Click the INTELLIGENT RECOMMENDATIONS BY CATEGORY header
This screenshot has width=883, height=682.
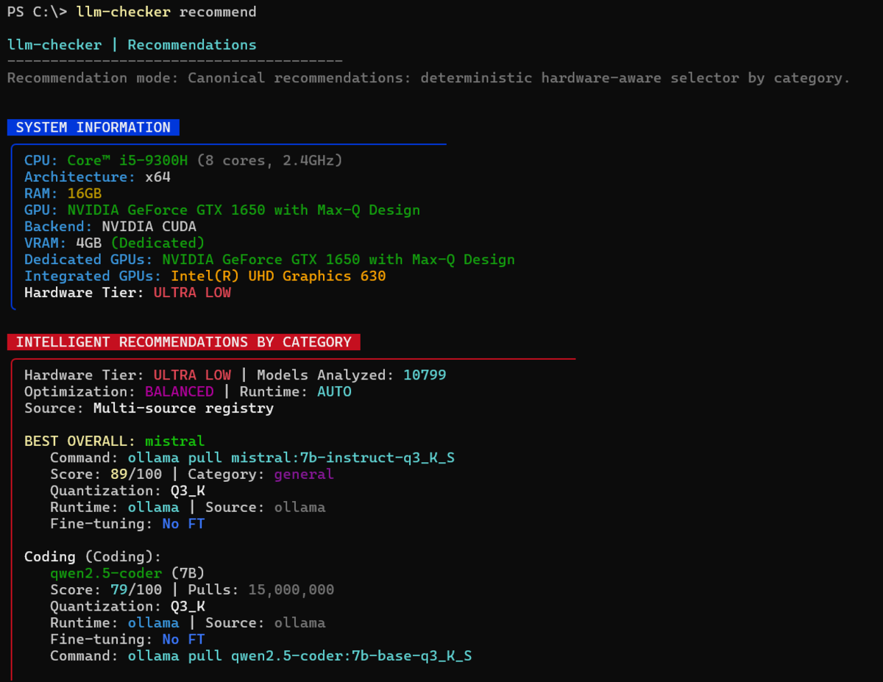coord(184,342)
